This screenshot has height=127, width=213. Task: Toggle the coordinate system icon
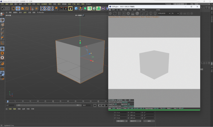coord(56,8)
